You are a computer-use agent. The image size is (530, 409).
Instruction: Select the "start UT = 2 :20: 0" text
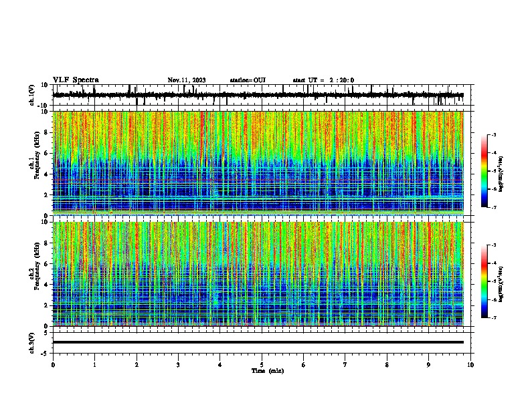coord(323,80)
